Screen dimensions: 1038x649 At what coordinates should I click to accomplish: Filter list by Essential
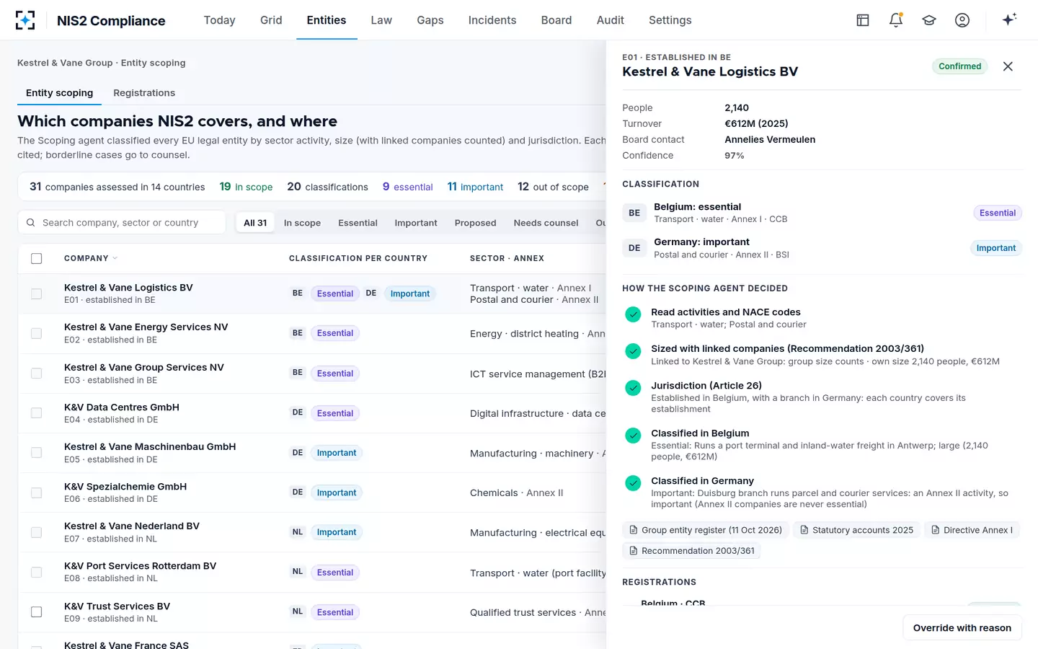(358, 223)
